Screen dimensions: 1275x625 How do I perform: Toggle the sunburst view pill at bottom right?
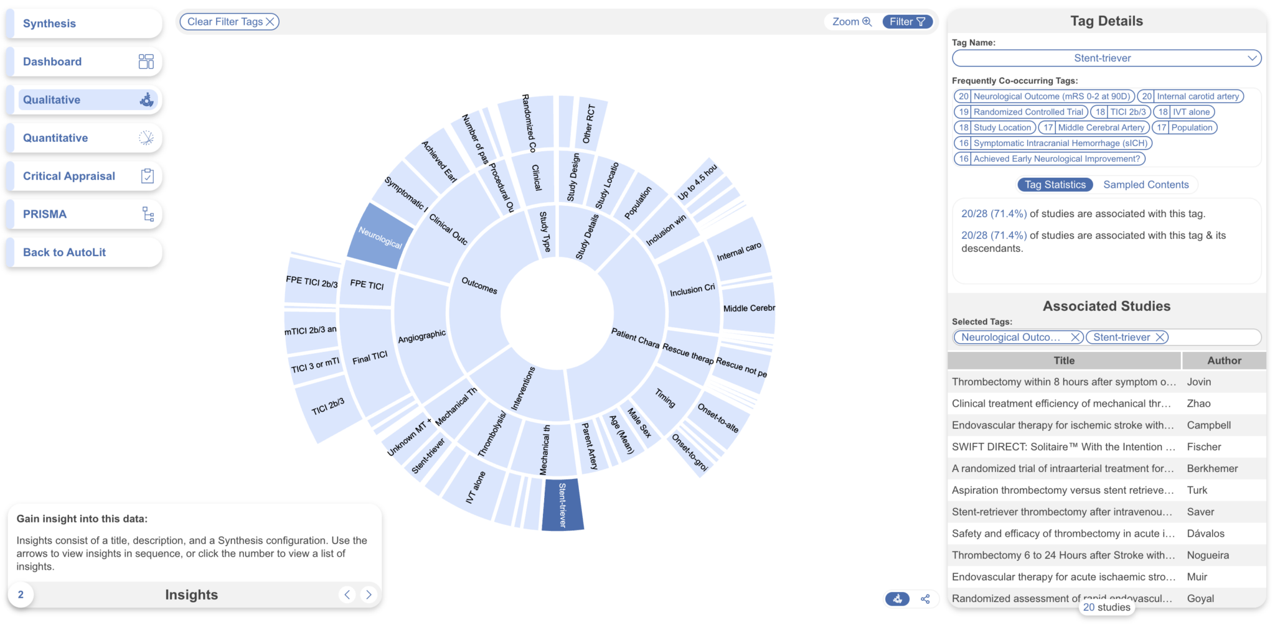click(897, 598)
